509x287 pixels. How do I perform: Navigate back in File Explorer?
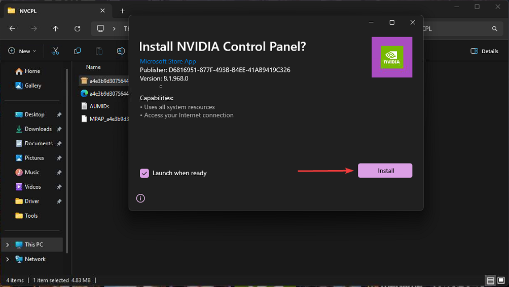(x=12, y=29)
